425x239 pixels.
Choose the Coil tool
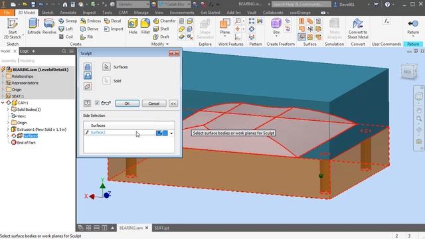[66, 37]
